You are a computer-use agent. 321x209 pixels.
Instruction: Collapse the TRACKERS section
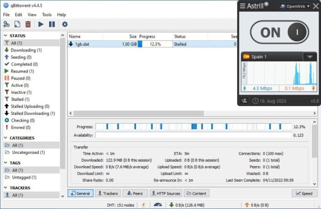(x=6, y=188)
